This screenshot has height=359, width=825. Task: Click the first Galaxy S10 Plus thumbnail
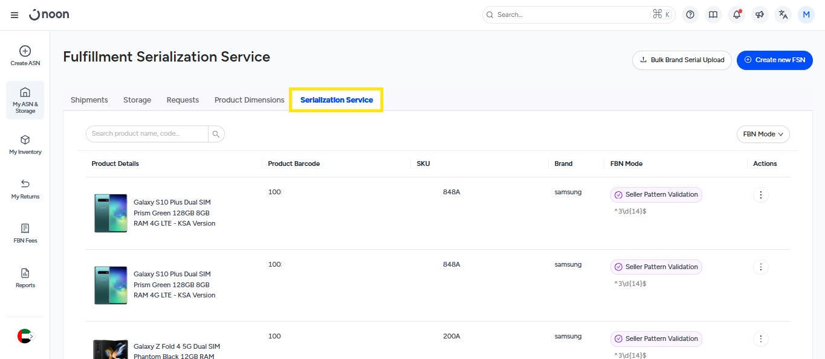111,213
